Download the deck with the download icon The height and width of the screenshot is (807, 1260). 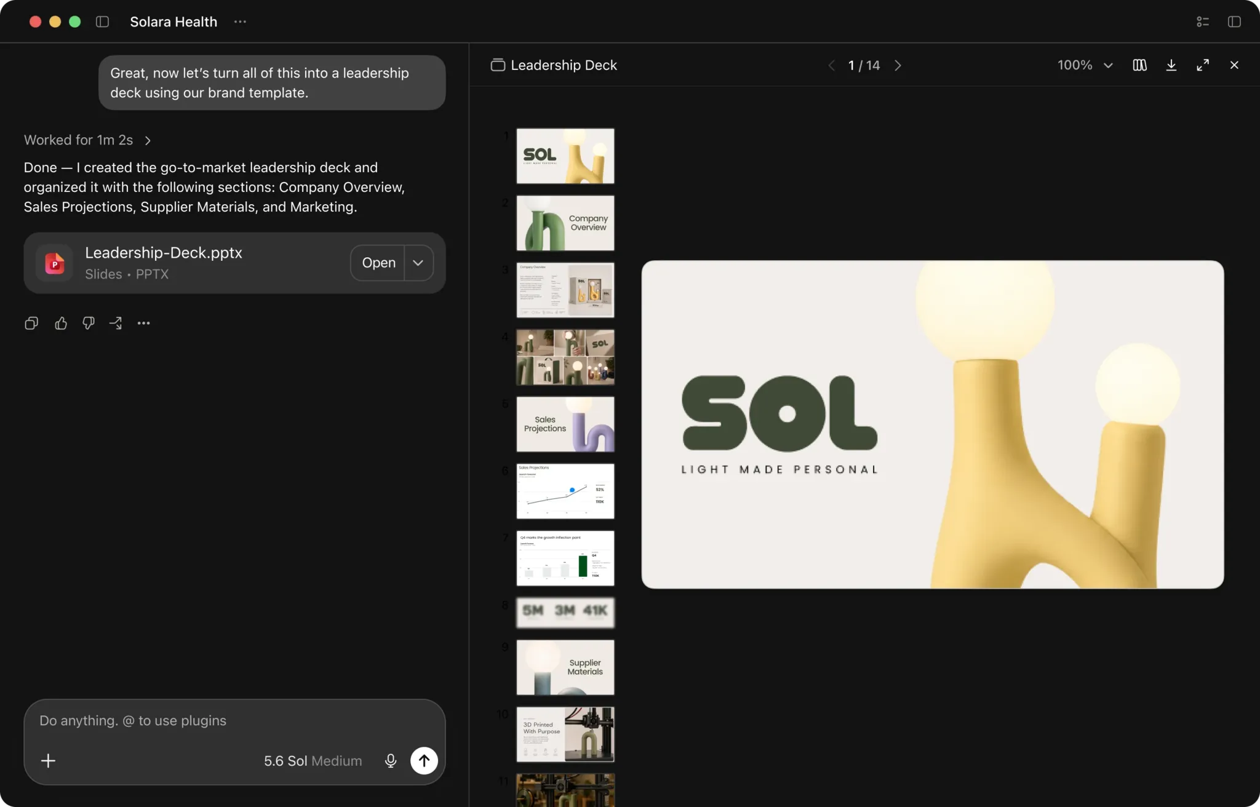1171,65
